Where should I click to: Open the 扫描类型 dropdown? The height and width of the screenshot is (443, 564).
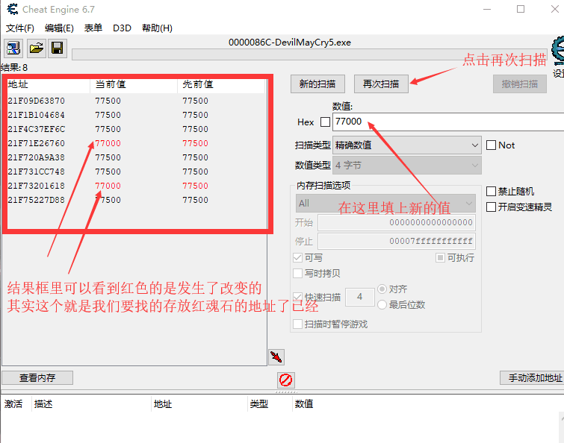[x=407, y=145]
